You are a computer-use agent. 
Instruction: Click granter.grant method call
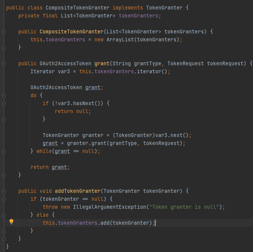[87, 143]
